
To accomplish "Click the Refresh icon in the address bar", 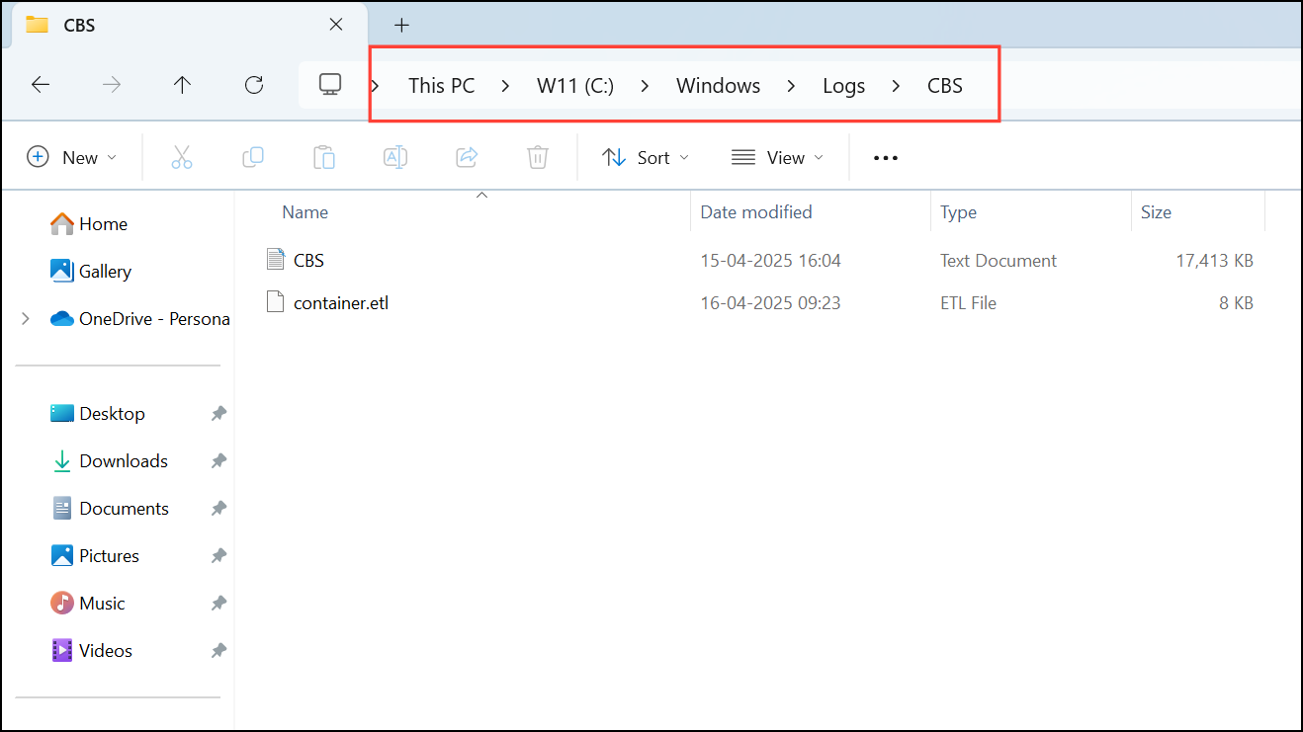I will coord(254,85).
